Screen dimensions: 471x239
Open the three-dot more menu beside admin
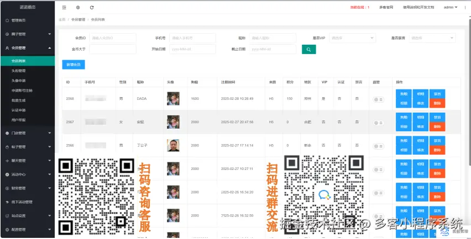click(x=465, y=8)
